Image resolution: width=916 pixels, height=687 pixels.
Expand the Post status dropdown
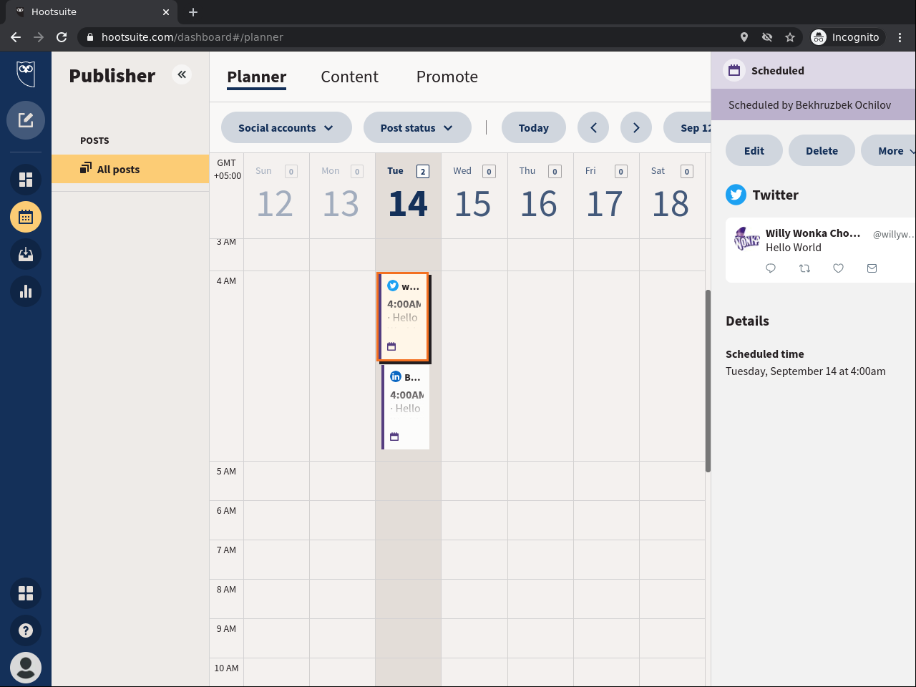[417, 127]
